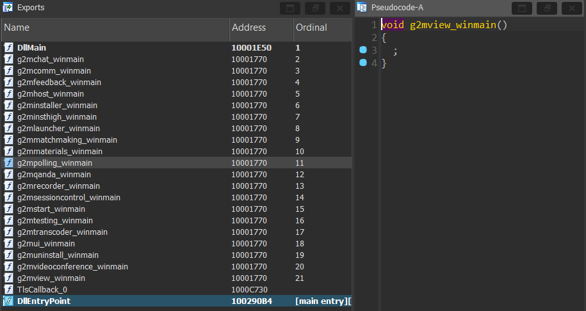Click the DllEntryPoint function icon

9,301
